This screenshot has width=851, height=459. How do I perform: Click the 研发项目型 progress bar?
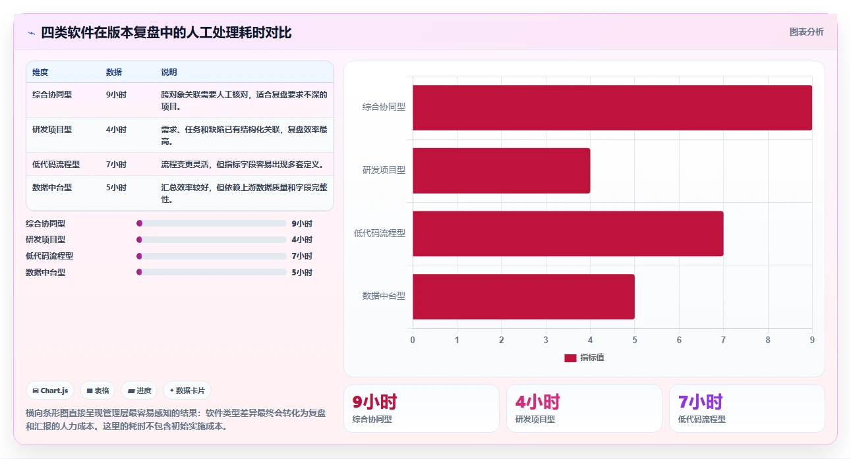(211, 240)
